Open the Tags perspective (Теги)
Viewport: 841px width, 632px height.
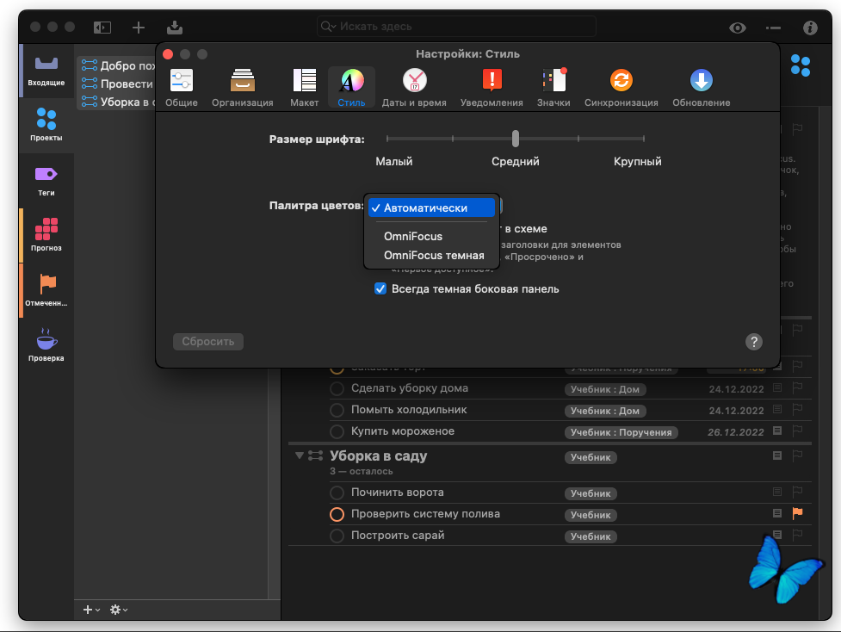[x=46, y=181]
